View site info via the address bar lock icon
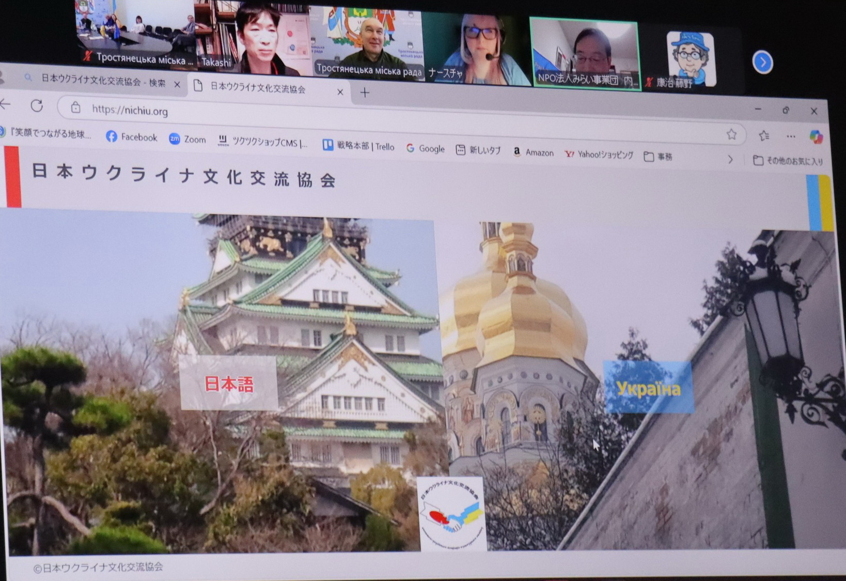This screenshot has width=846, height=581. click(x=76, y=108)
